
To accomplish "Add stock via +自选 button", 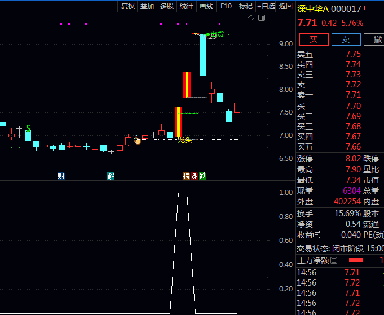I will 266,6.
